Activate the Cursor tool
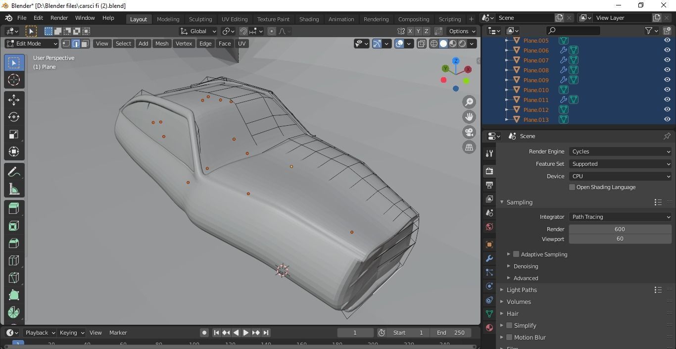 click(14, 80)
